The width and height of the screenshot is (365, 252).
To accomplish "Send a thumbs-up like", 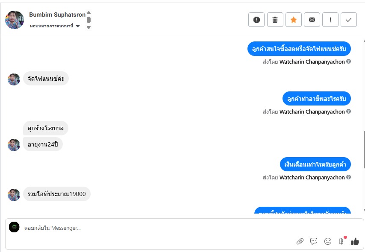I will coord(355,241).
